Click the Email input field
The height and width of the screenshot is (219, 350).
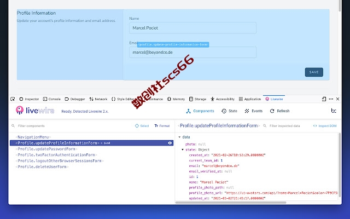(x=193, y=53)
